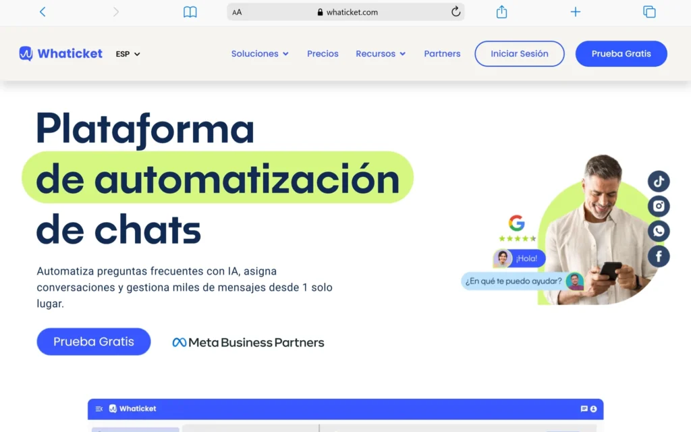The image size is (691, 432).
Task: Open the Safari share sheet icon
Action: pyautogui.click(x=501, y=11)
